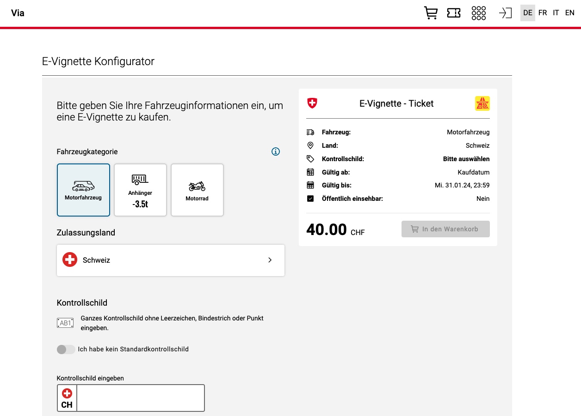Click the Swiss shield icon on the ticket
The height and width of the screenshot is (416, 581).
point(312,103)
